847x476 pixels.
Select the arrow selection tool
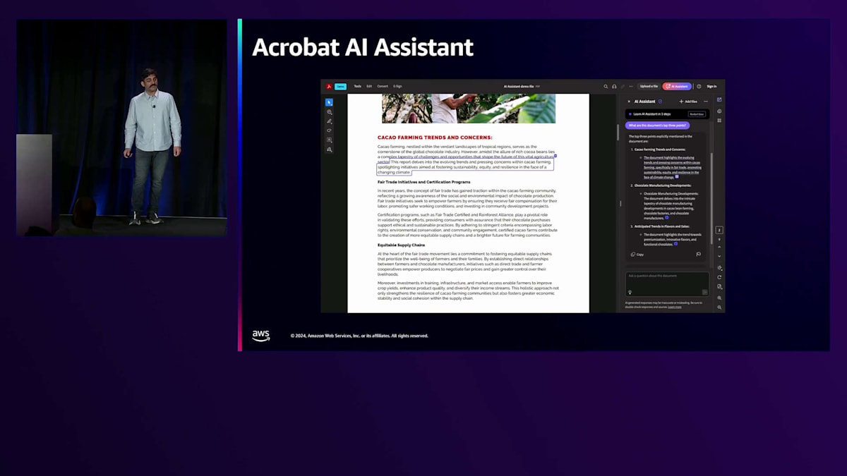point(329,102)
